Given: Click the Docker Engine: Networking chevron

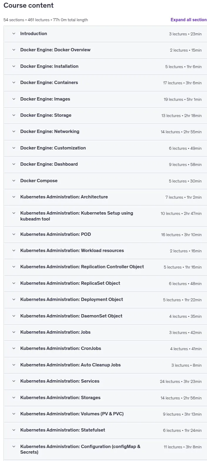Looking at the screenshot, I should (14, 131).
